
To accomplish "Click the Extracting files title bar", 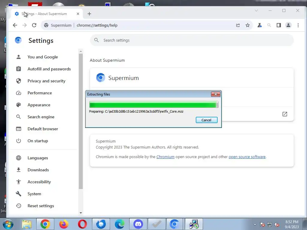I will click(149, 94).
